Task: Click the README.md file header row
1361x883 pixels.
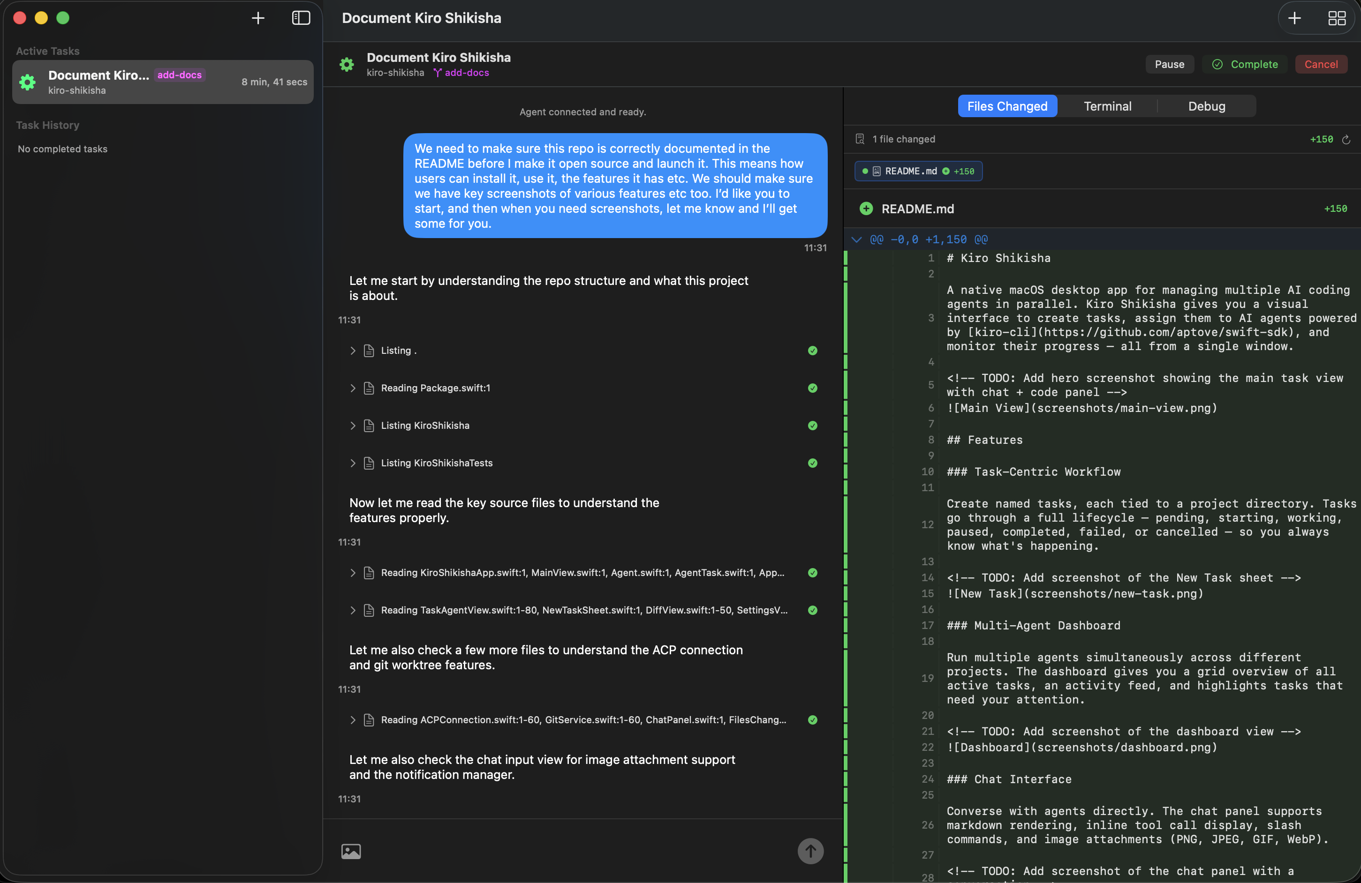Action: pyautogui.click(x=1102, y=209)
